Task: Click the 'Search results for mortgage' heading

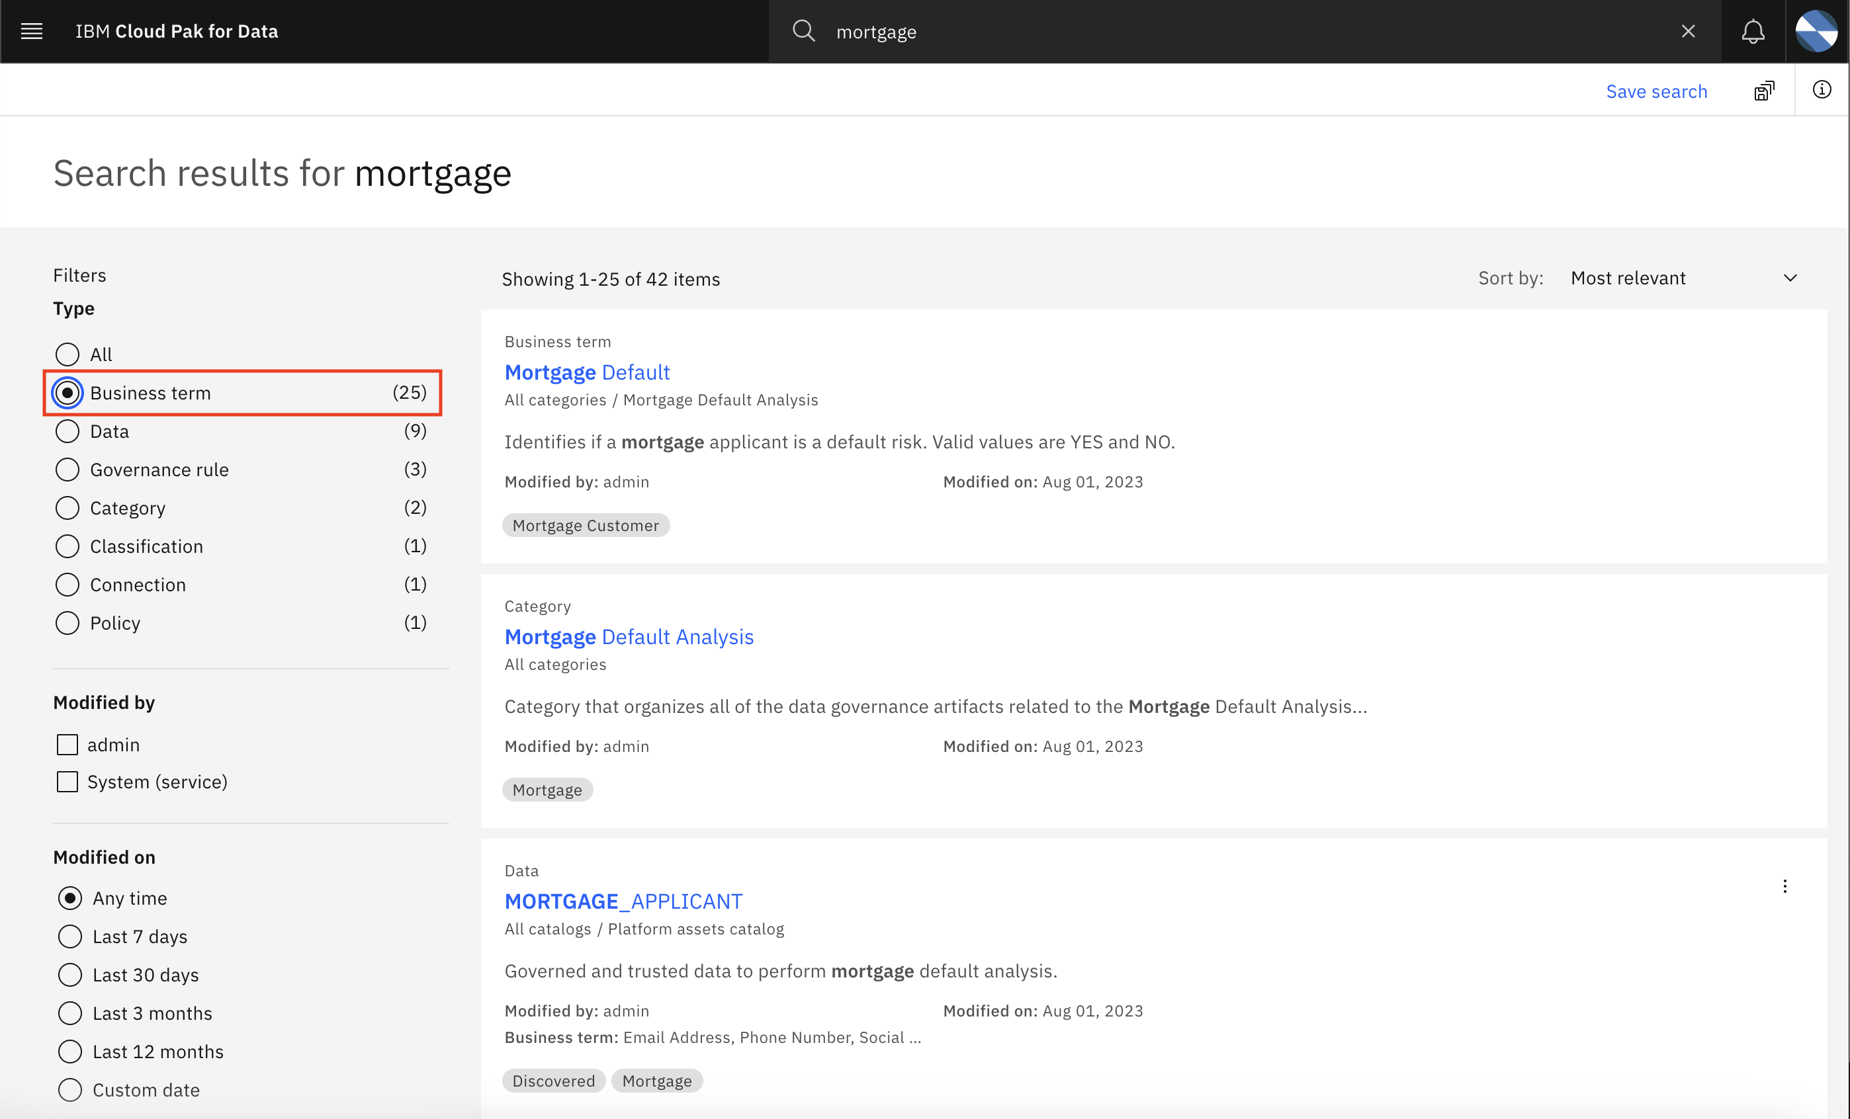Action: point(283,173)
